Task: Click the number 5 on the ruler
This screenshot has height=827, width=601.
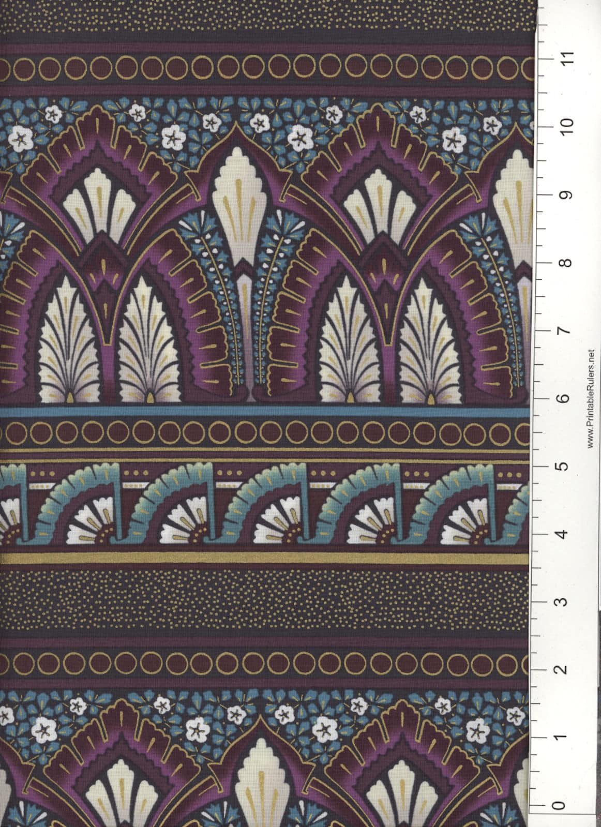Action: click(x=559, y=466)
